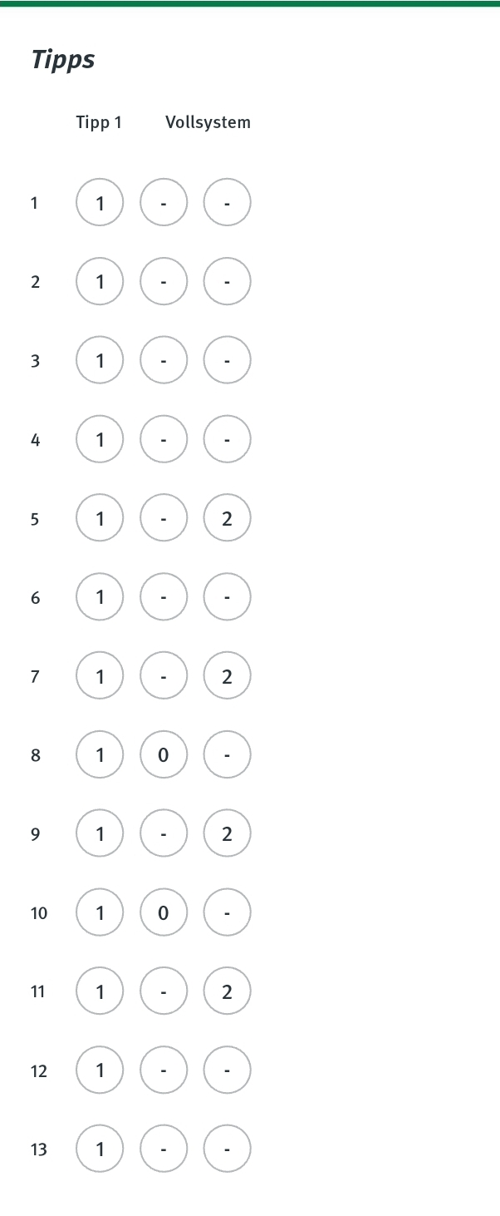Toggle the 1 circle in row 10
500x1216 pixels.
(x=100, y=912)
